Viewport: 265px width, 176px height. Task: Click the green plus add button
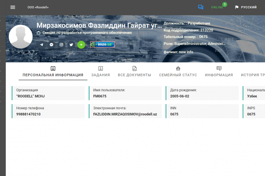tap(81, 45)
